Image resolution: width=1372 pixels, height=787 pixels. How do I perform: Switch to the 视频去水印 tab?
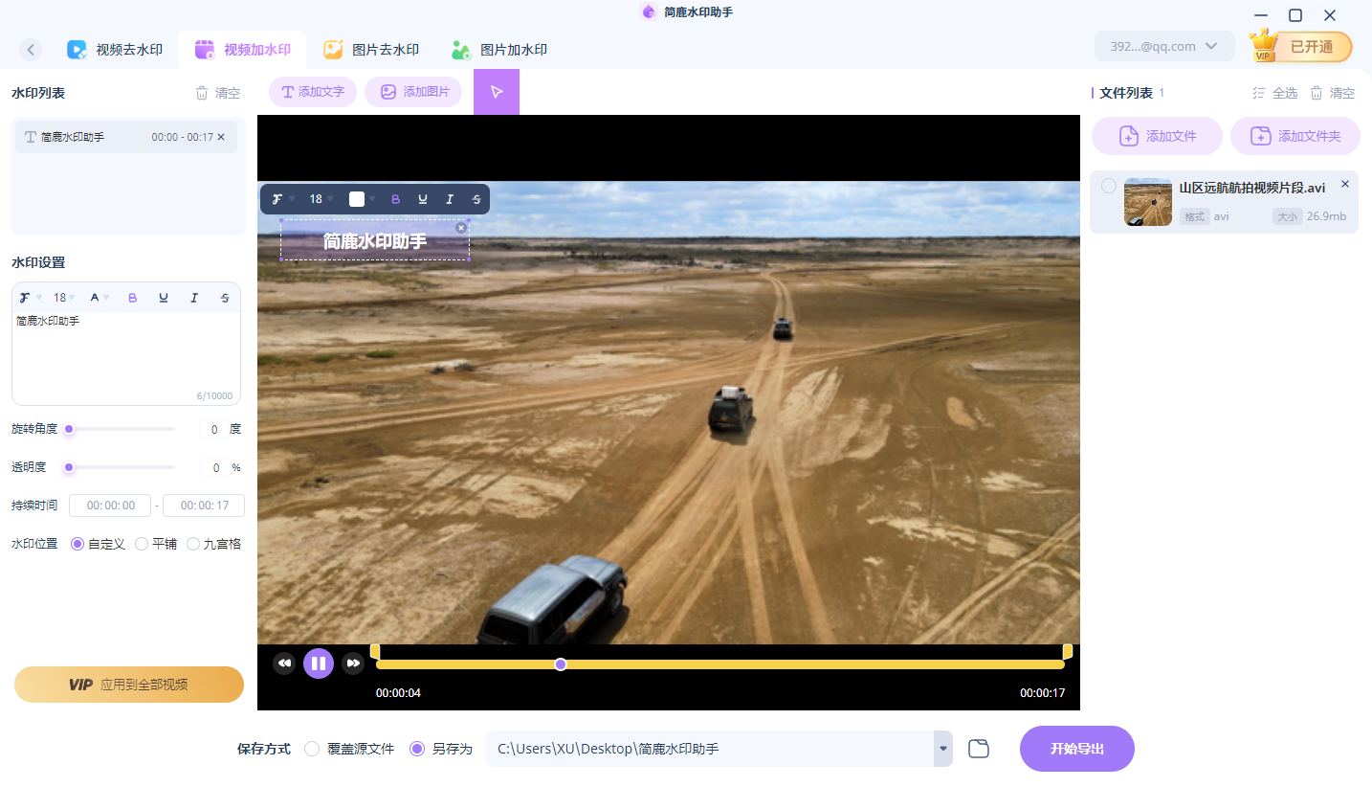[115, 50]
